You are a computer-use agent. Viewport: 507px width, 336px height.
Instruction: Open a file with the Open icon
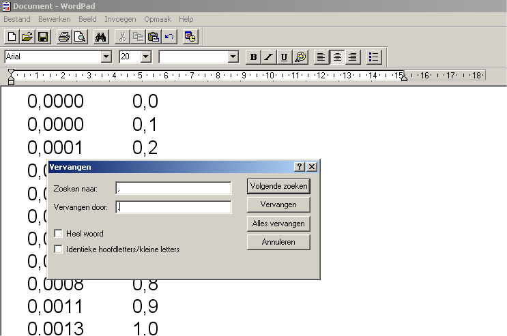(x=27, y=37)
